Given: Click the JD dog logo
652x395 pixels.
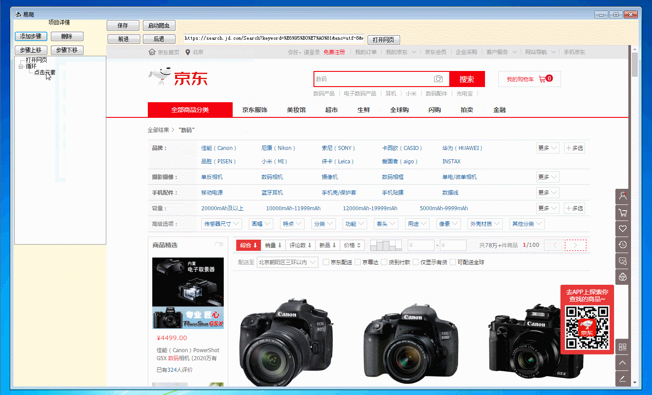Looking at the screenshot, I should (x=160, y=77).
